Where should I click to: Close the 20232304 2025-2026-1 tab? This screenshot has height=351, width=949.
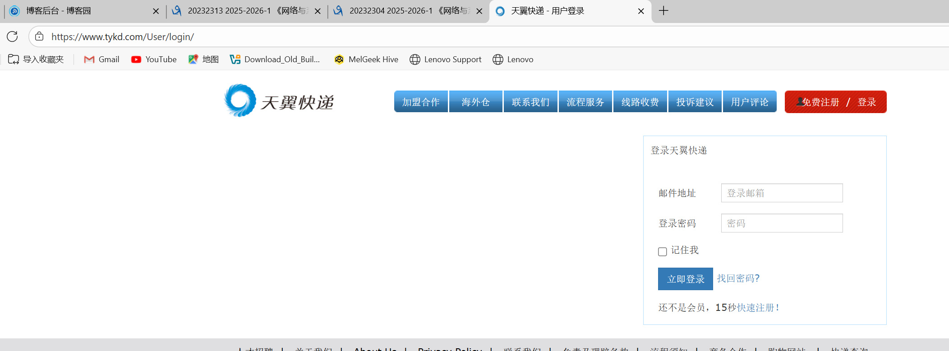[x=479, y=11]
